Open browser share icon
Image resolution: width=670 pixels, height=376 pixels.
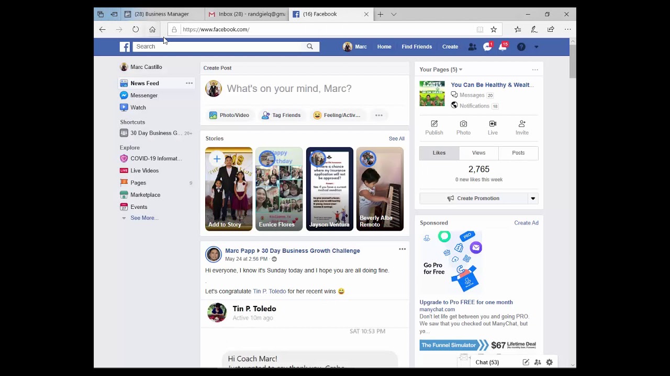(551, 29)
